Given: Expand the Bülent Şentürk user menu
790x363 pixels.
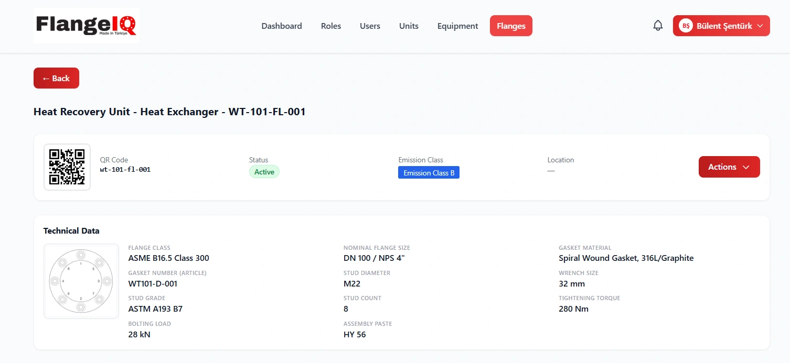Looking at the screenshot, I should click(721, 26).
